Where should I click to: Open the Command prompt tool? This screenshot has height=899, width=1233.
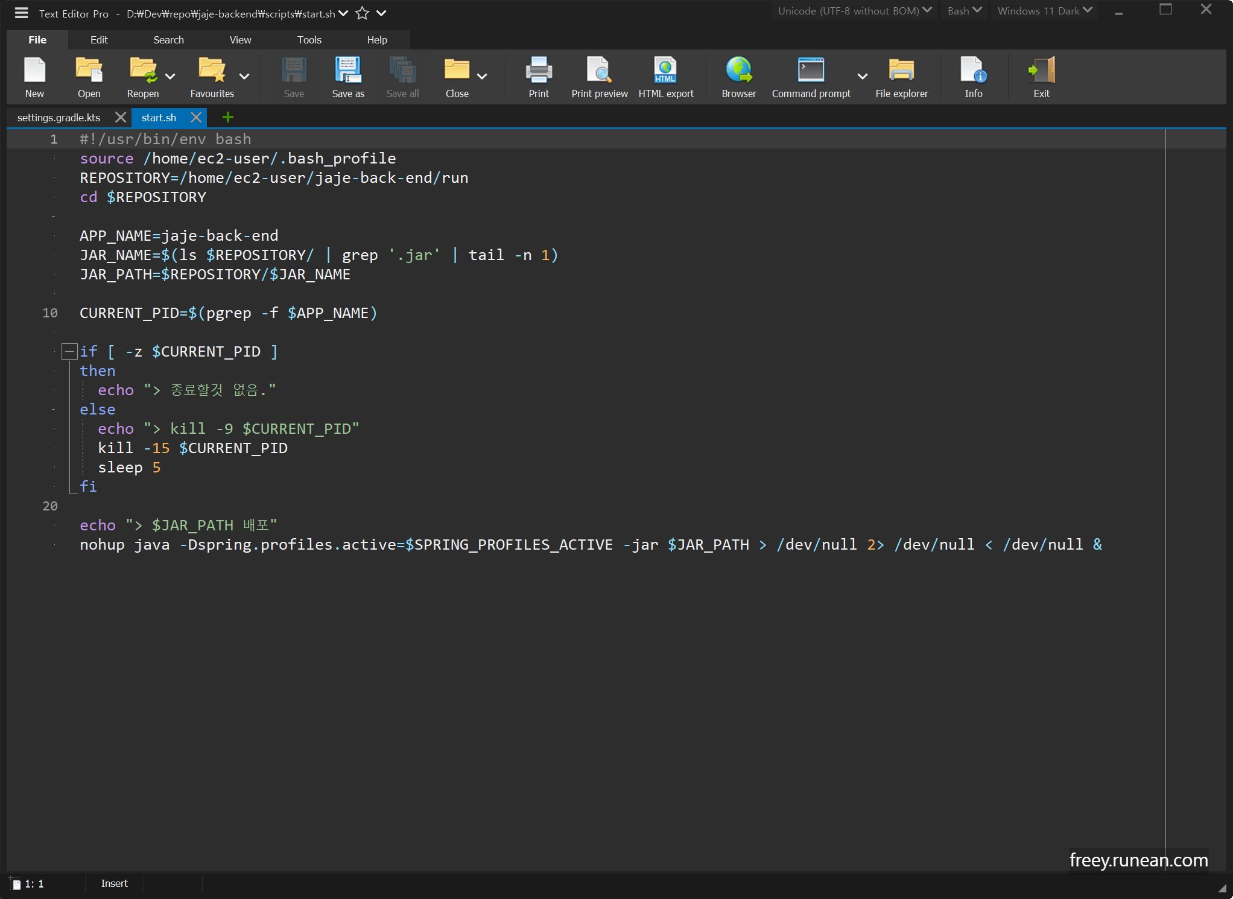click(811, 76)
